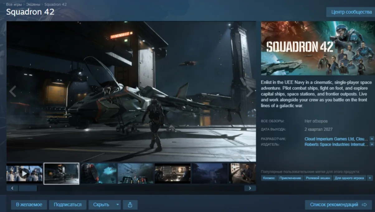Select the fifth screenshot thumbnail
Viewport: 375px width, 212px height.
pyautogui.click(x=173, y=173)
